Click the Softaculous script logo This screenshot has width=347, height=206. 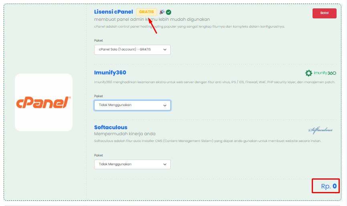(321, 130)
